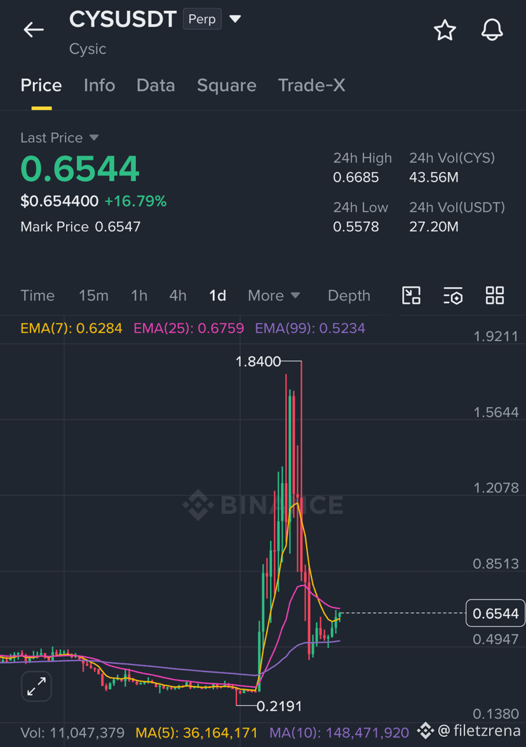
Task: Tap the MA(10): 148,471,920 volume label
Action: click(x=339, y=733)
